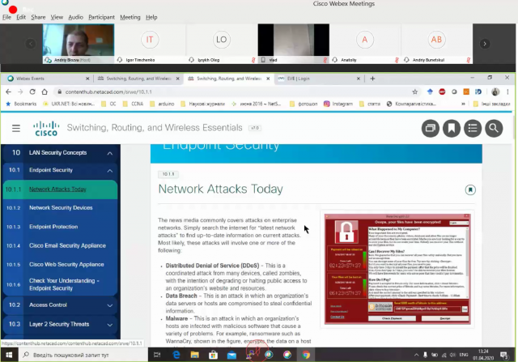Collapse the LAN Security Concepts module
518x362 pixels.
(110, 153)
